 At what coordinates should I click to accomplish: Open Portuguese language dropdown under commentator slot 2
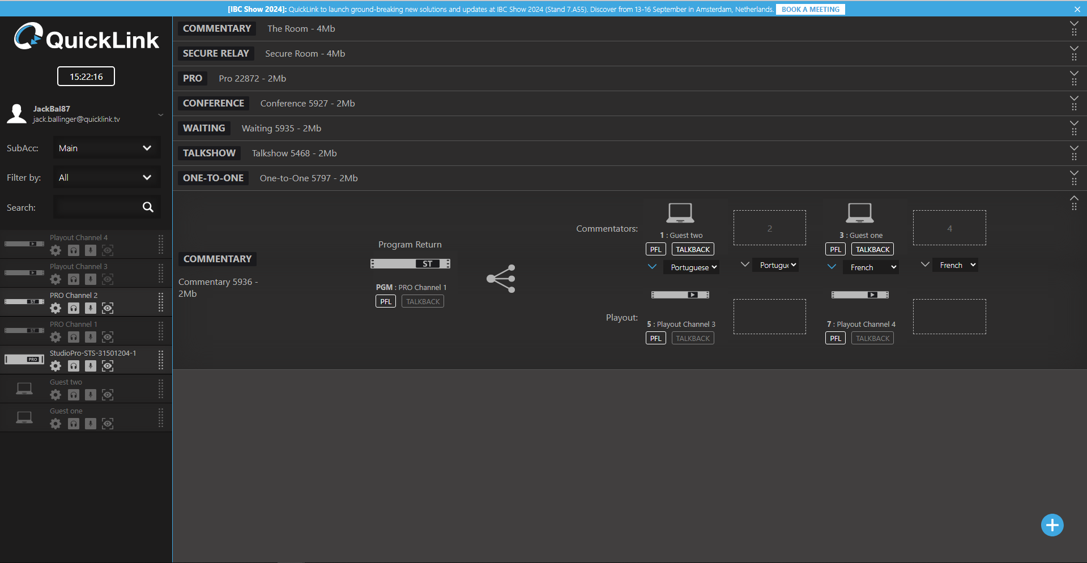click(775, 265)
